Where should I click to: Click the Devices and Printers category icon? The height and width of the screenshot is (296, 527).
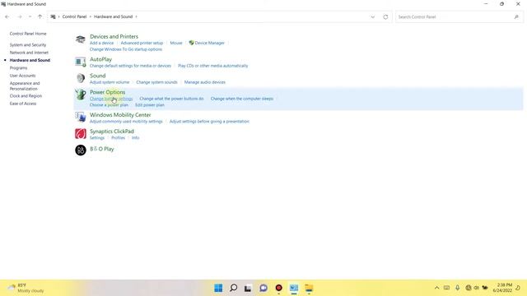81,39
